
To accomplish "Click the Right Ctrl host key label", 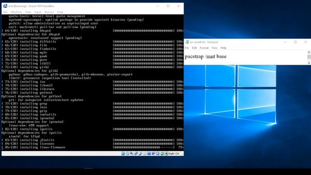I will pos(174,154).
